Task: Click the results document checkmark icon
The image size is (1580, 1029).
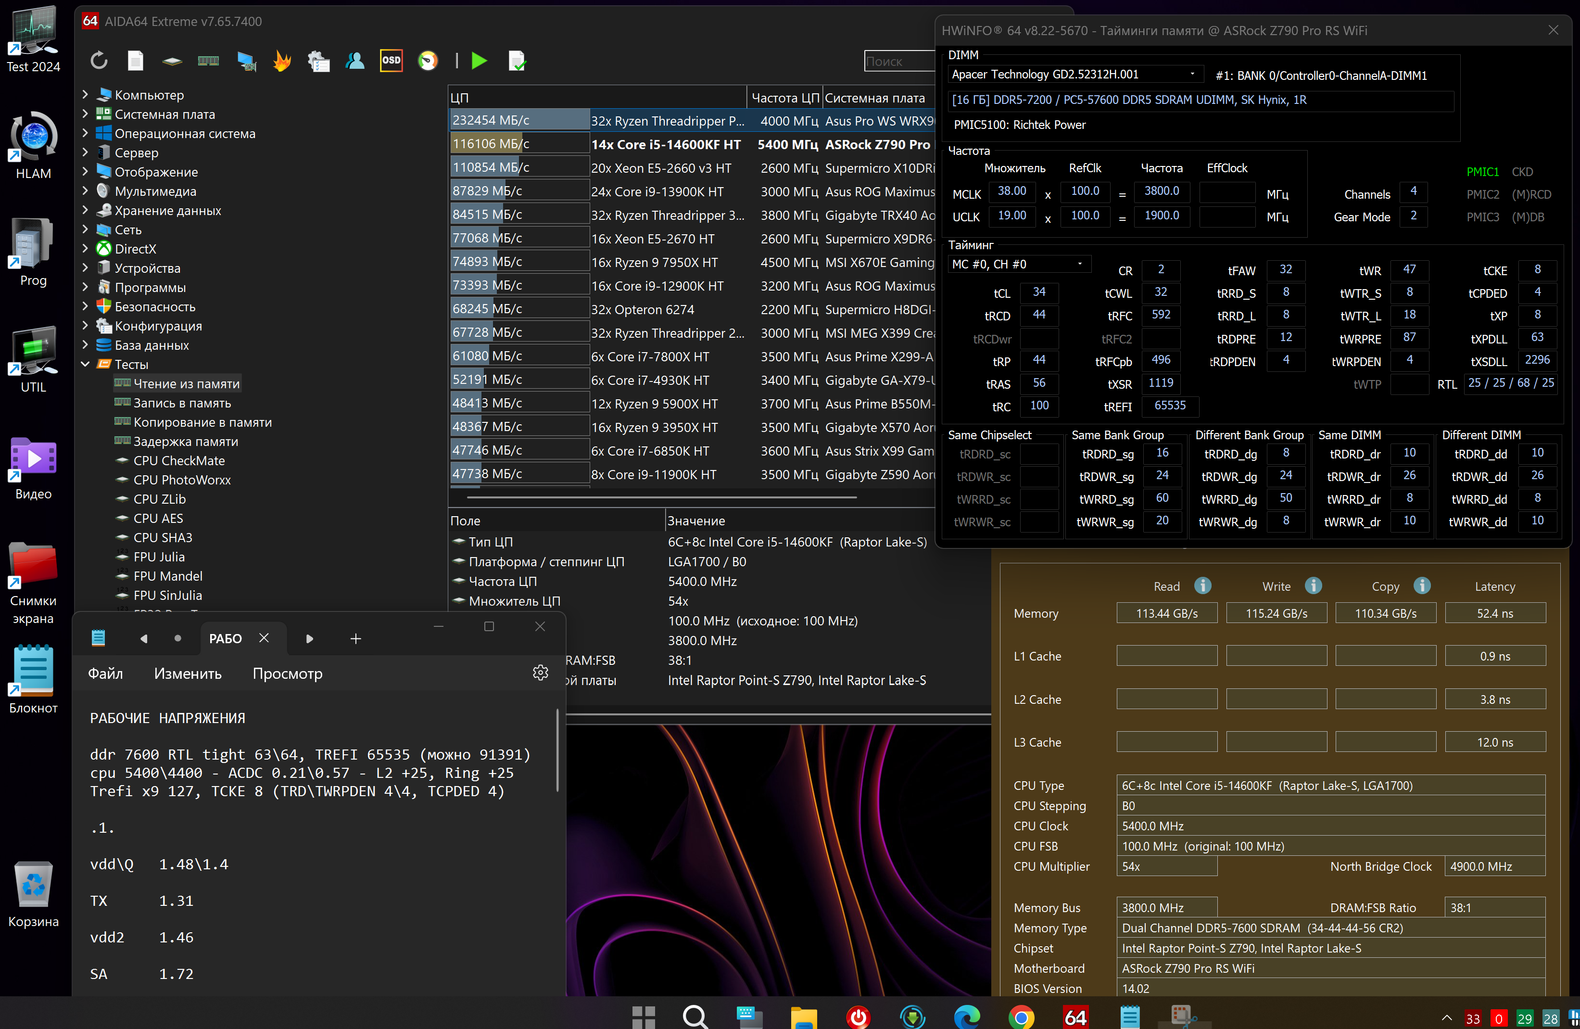Action: [x=517, y=61]
